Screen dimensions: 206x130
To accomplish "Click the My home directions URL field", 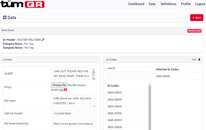I will (x=73, y=124).
